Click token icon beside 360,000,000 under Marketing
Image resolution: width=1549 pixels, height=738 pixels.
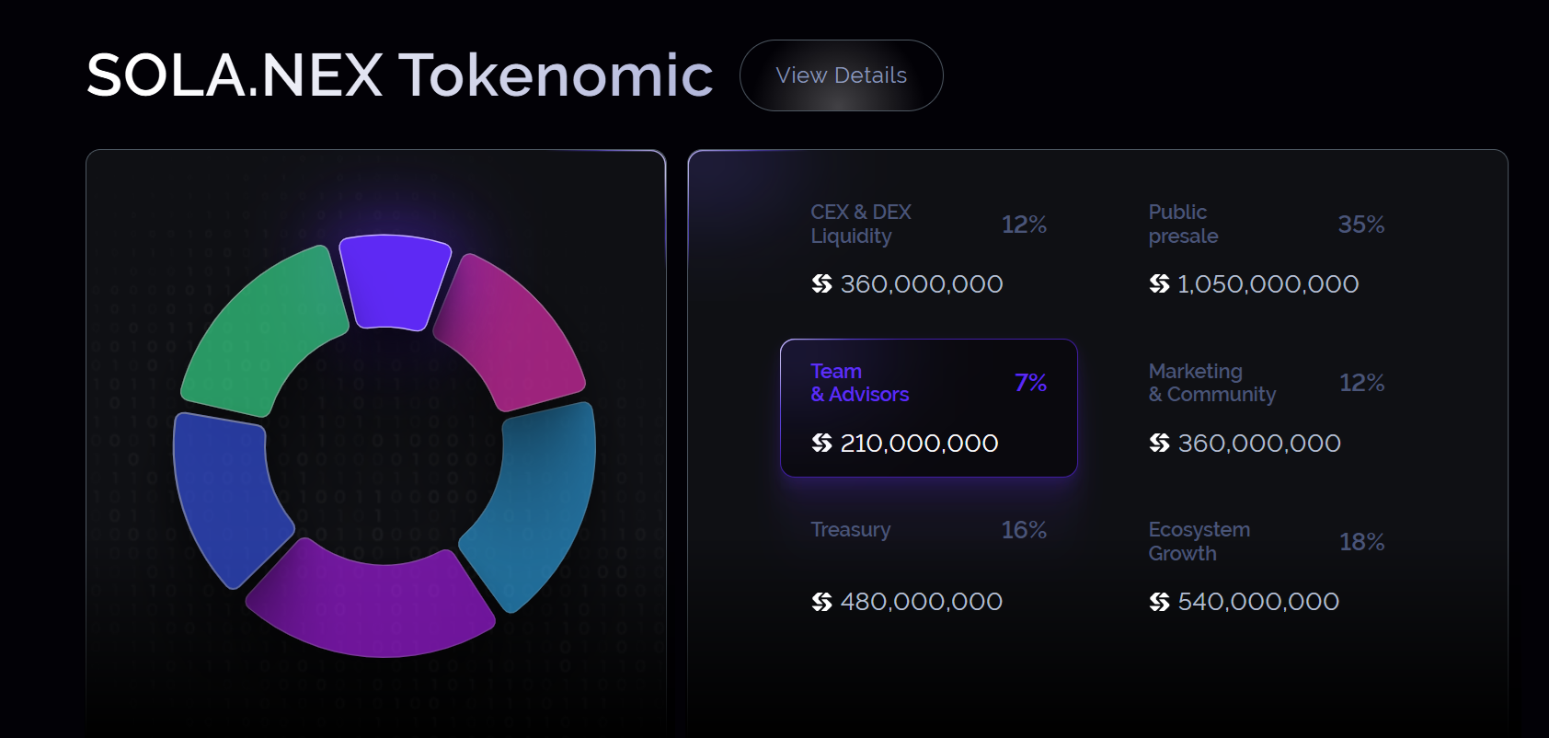(1159, 444)
